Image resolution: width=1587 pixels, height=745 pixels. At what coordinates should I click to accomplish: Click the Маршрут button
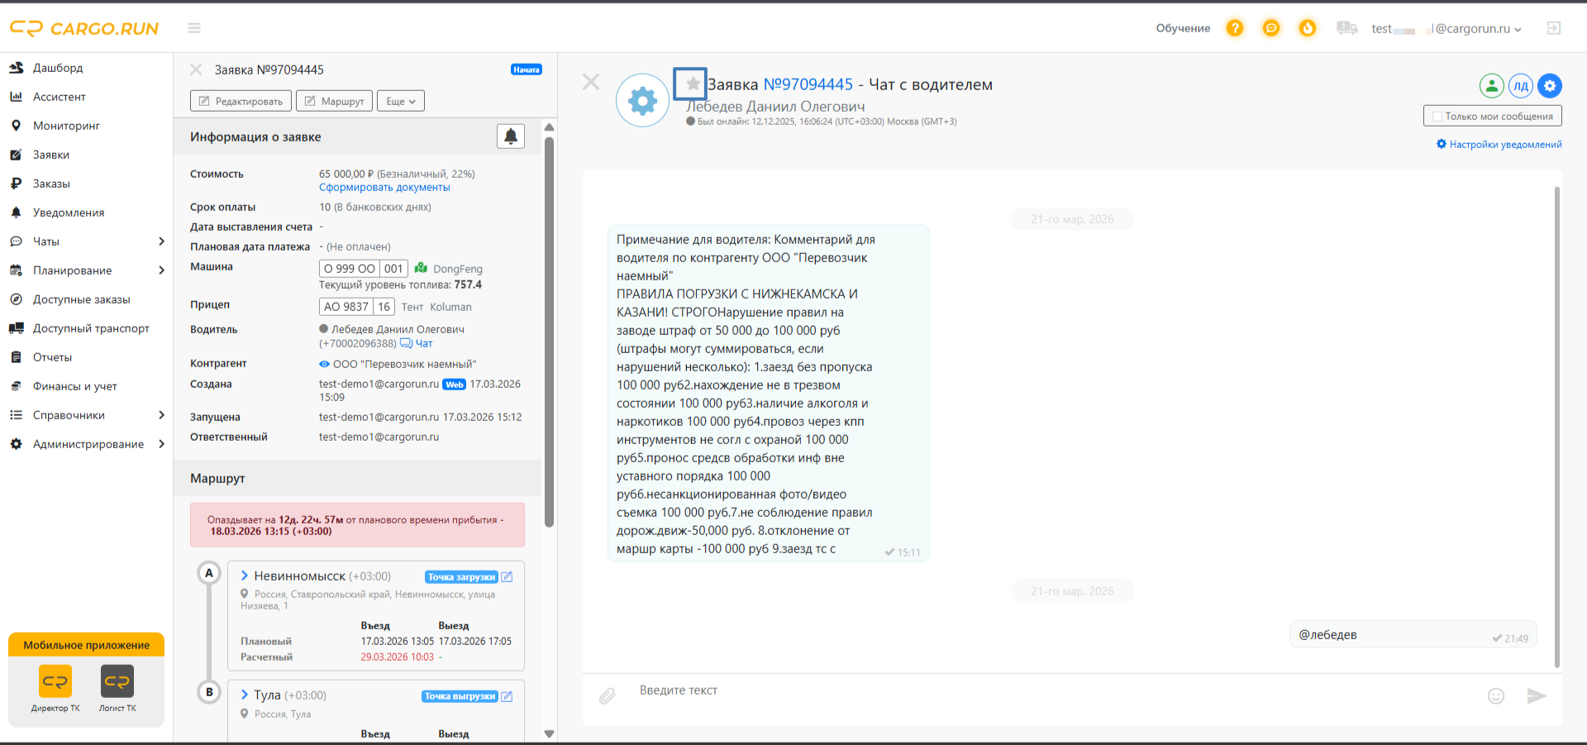(x=335, y=101)
